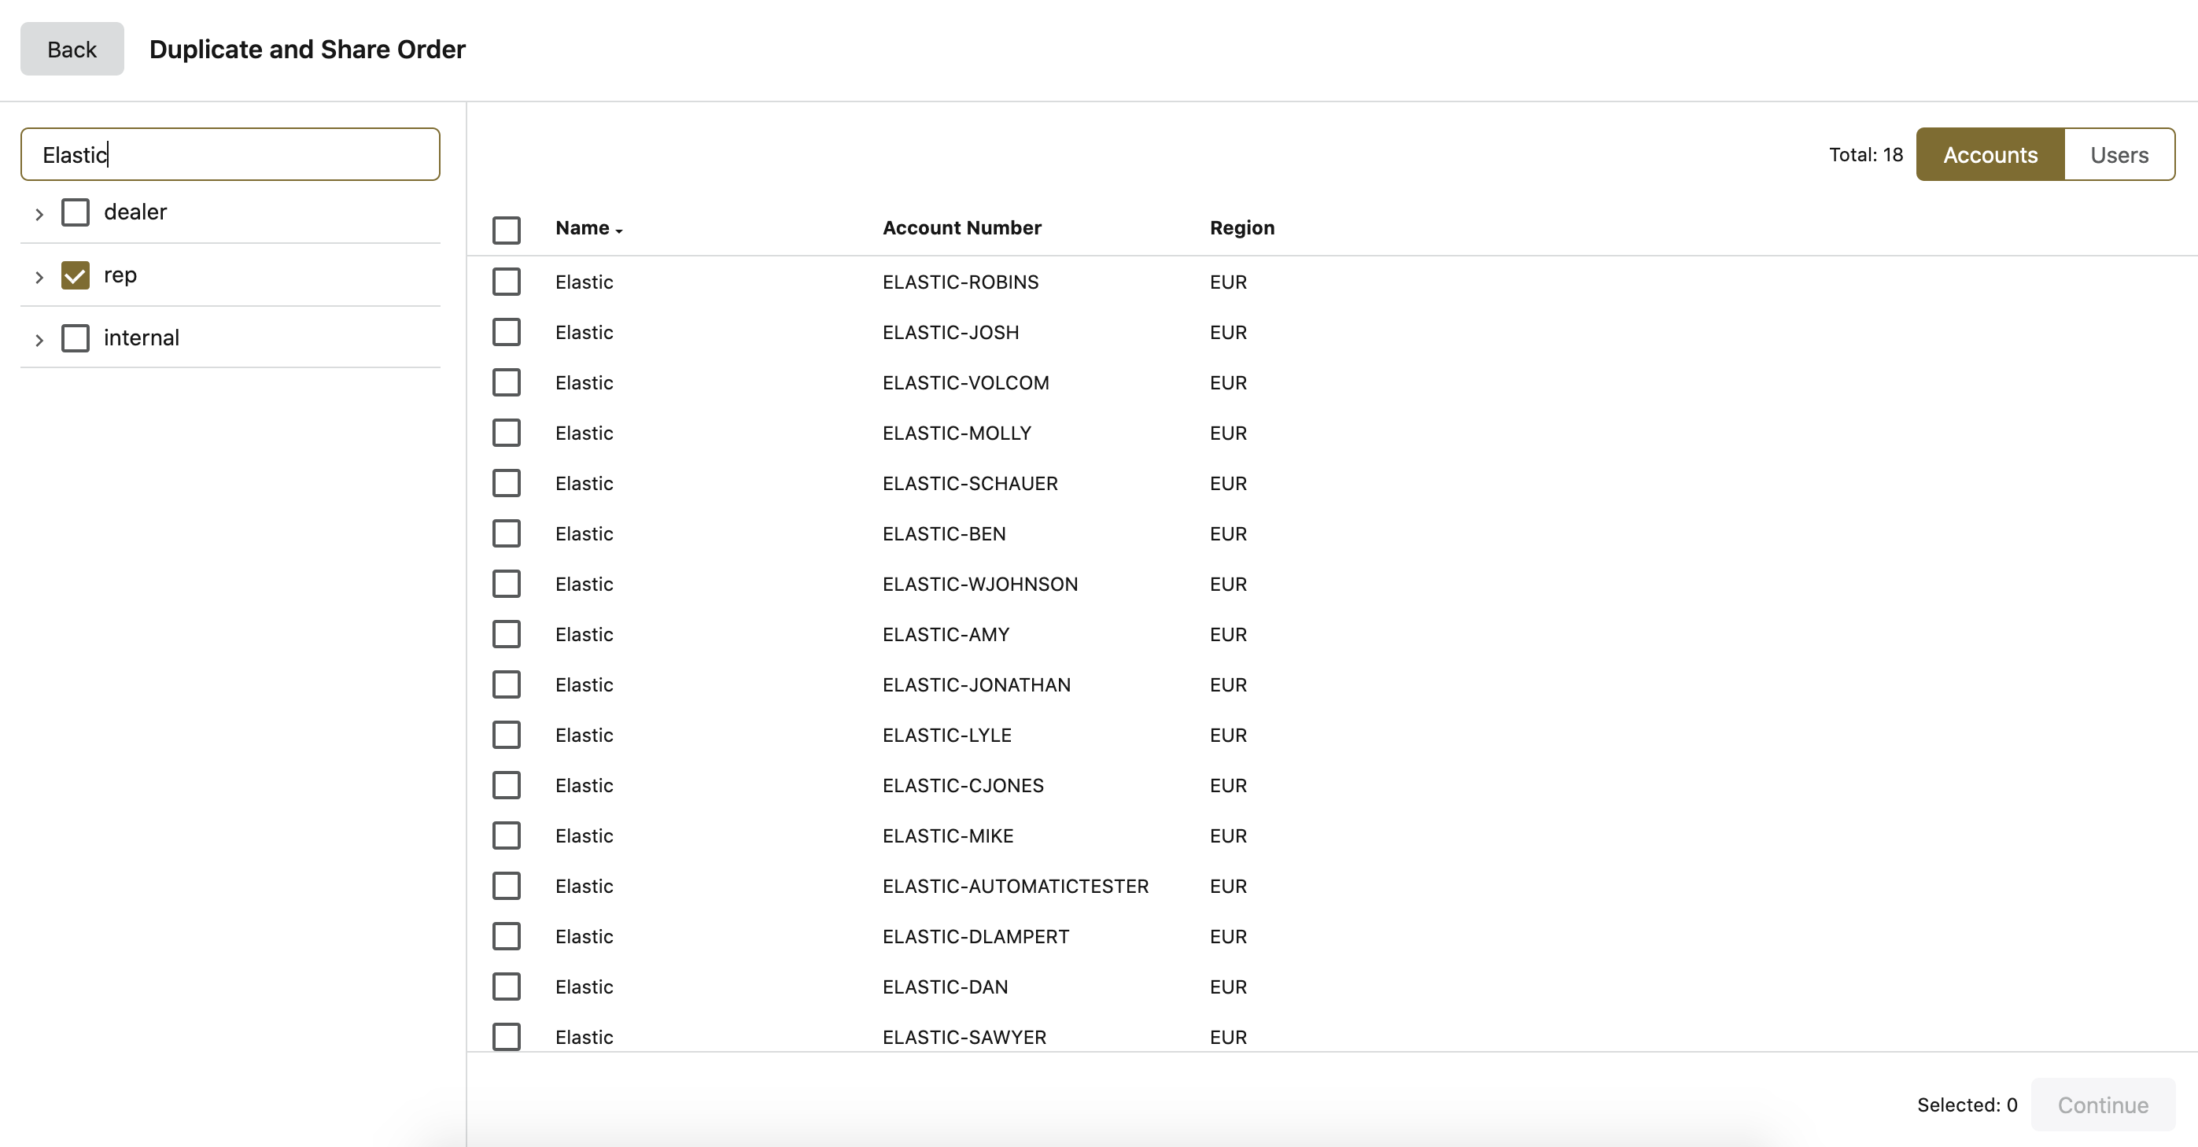
Task: Select the ELASTIC-VOLCOM account checkbox
Action: point(506,382)
